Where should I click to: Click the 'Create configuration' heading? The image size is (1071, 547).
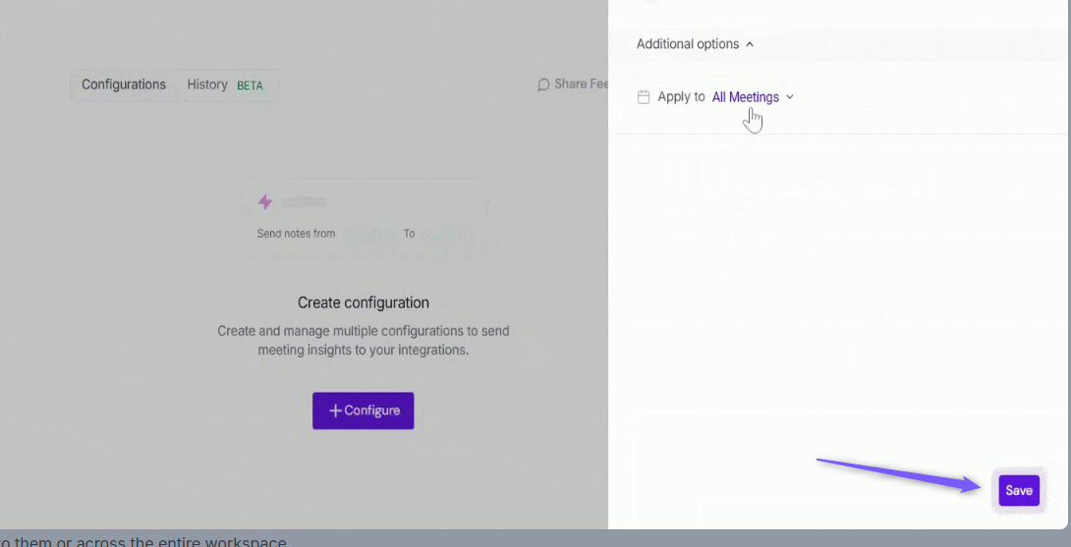pos(364,302)
